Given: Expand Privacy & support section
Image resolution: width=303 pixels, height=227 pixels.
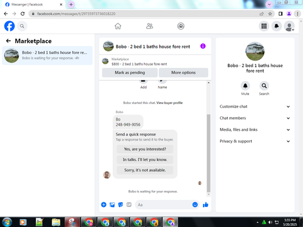Looking at the screenshot, I should [x=255, y=141].
